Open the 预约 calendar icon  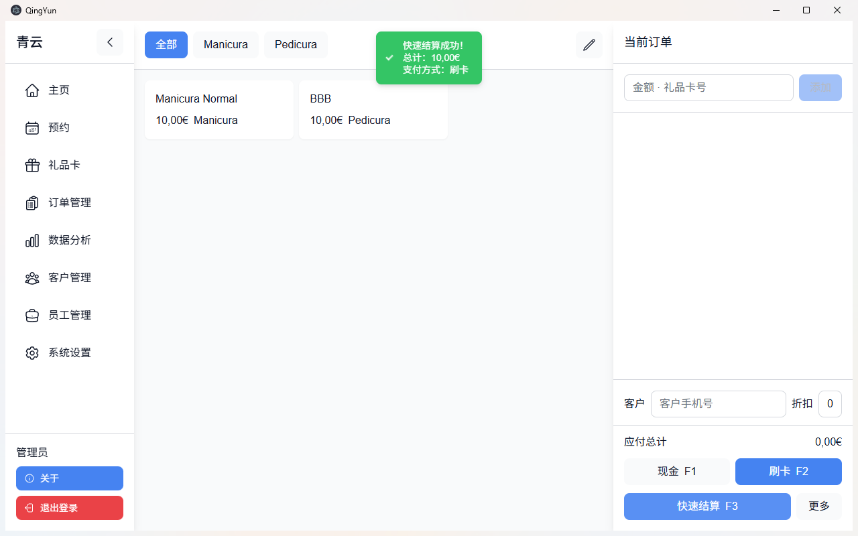tap(32, 128)
